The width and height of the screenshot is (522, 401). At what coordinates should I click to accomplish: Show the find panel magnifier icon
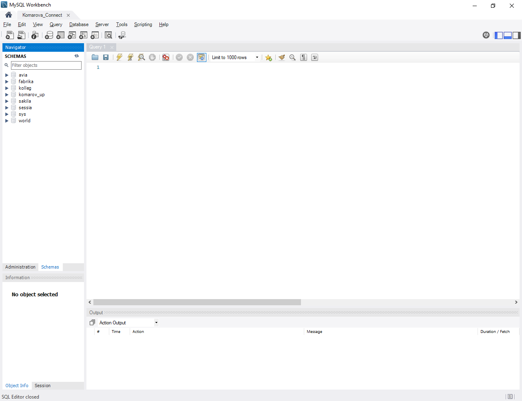(292, 57)
